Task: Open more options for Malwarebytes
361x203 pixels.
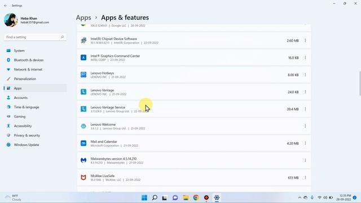Action: (305, 160)
